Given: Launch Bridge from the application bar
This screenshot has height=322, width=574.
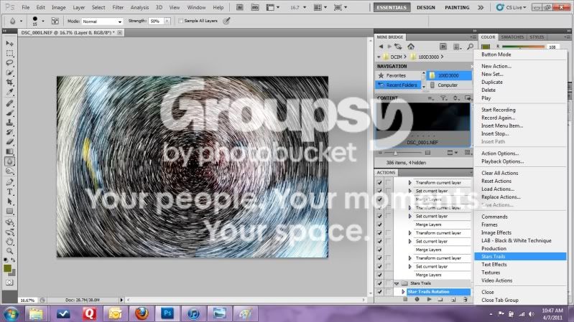Looking at the screenshot, I should [240, 7].
